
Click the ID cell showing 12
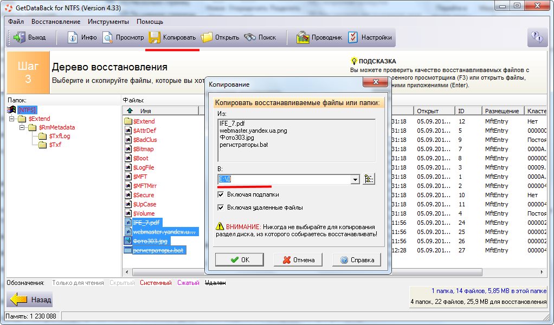coord(462,121)
